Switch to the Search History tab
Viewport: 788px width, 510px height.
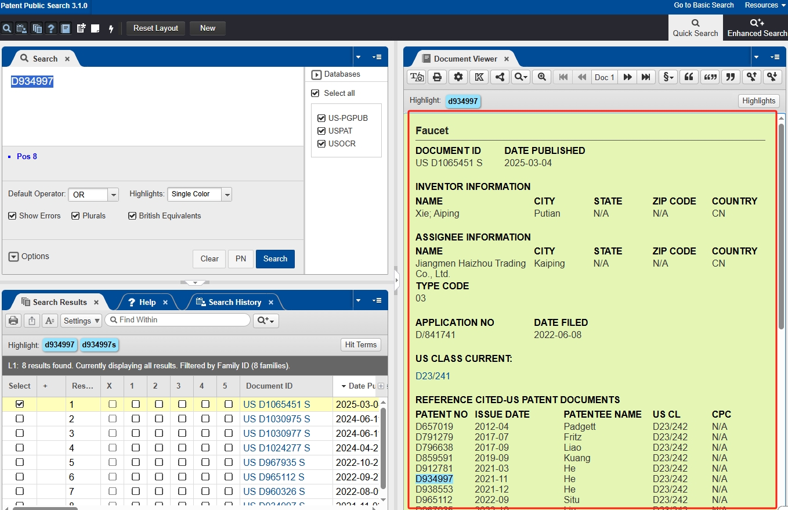(234, 302)
